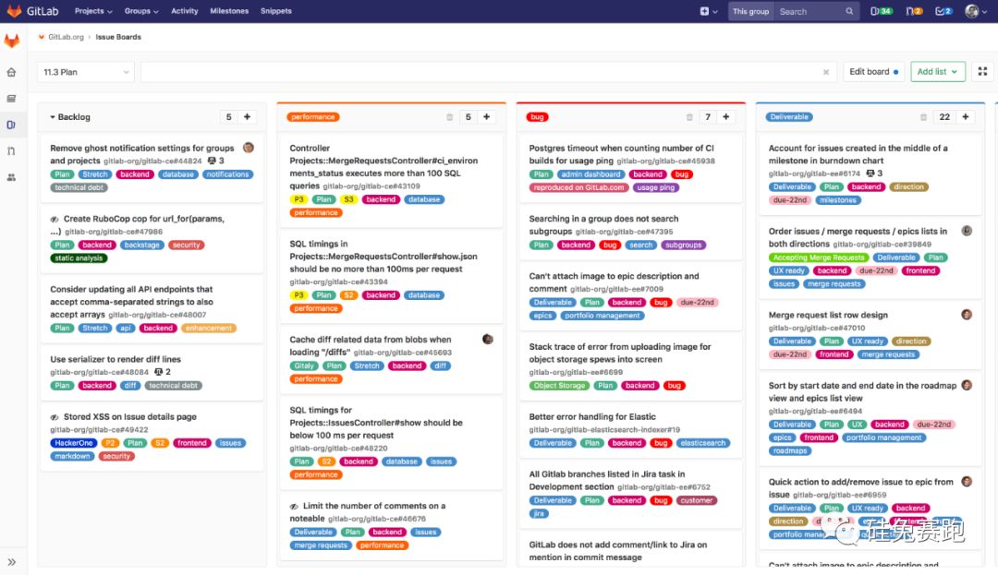The image size is (998, 575).
Task: Open Merge request list row design issue
Action: tap(828, 315)
